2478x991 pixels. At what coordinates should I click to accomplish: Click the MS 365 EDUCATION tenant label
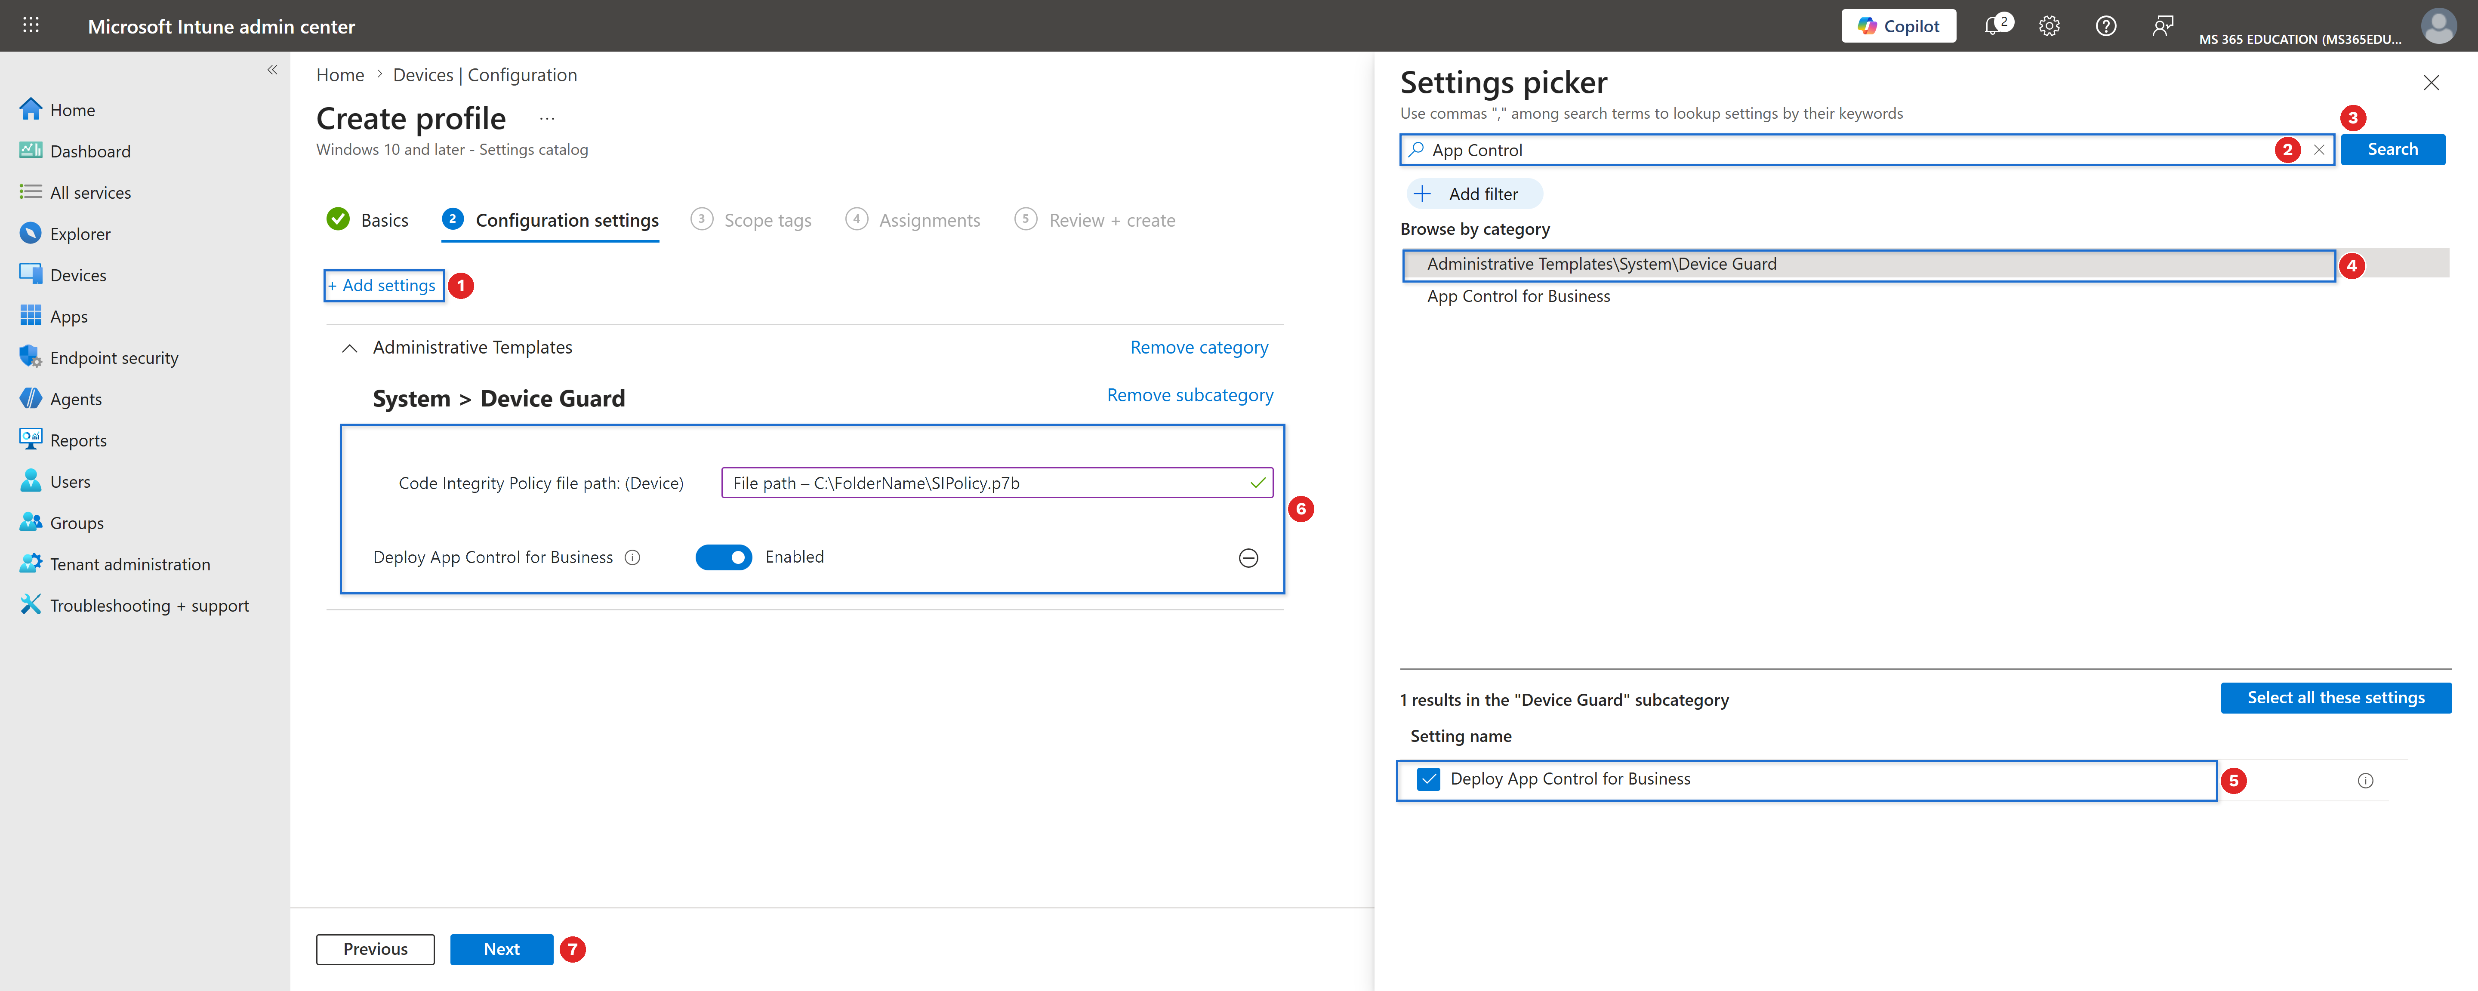tap(2300, 40)
